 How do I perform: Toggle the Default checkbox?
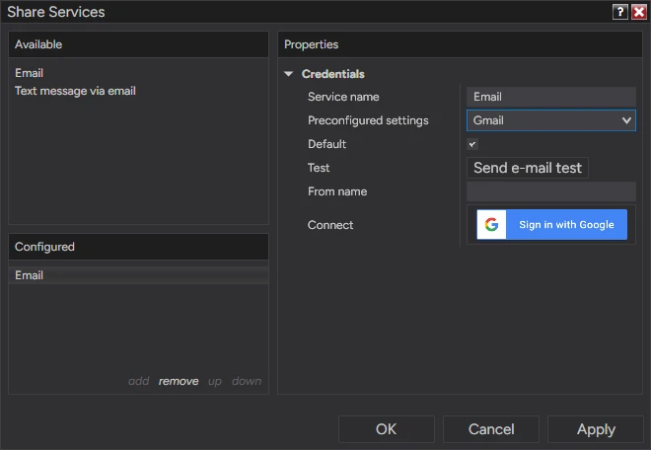click(x=472, y=144)
